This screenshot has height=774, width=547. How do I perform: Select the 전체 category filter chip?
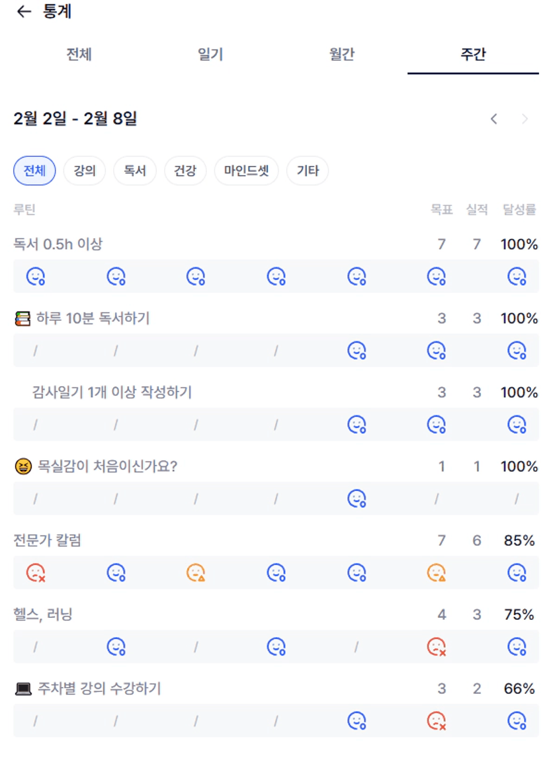point(34,171)
